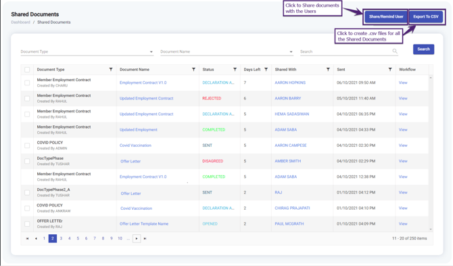Viewport: 453px width, 266px height.
Task: Open the Covid Vaccination link for AARON CAMPESE
Action: pos(135,146)
